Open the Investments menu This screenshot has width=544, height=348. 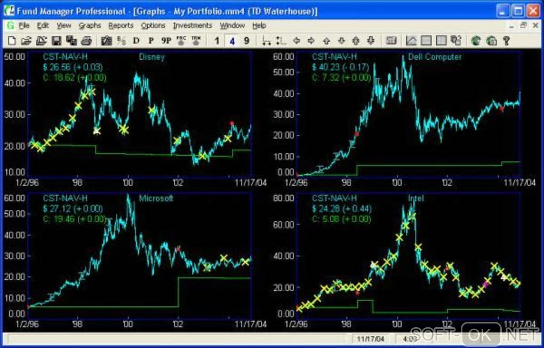coord(193,25)
